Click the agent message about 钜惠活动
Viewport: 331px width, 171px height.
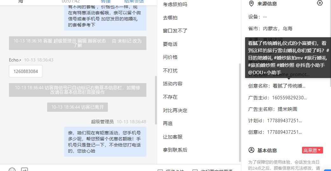[x=105, y=142]
